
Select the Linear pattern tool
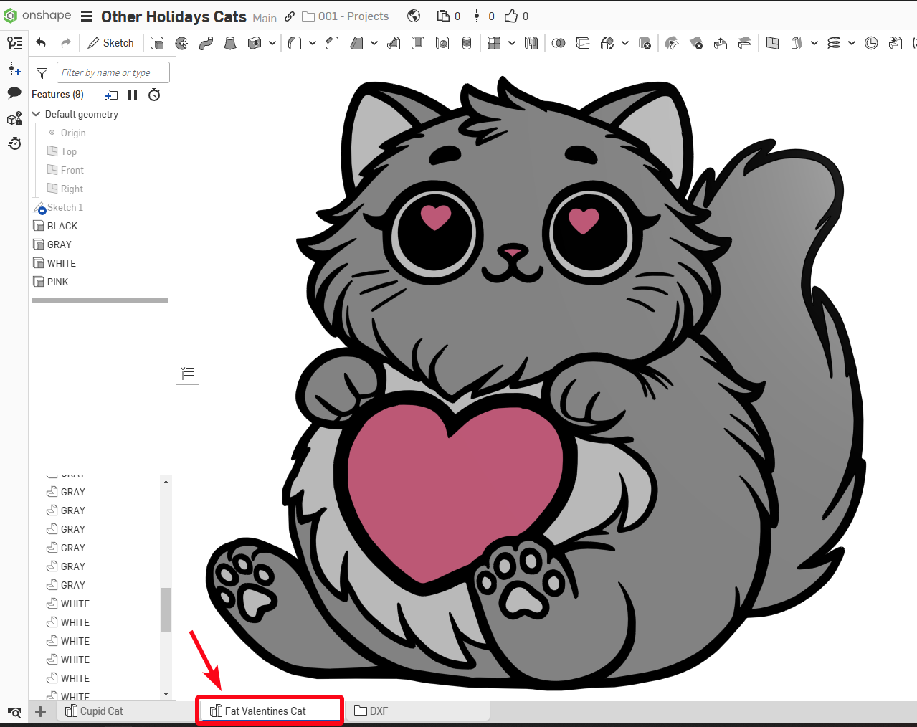tap(494, 43)
